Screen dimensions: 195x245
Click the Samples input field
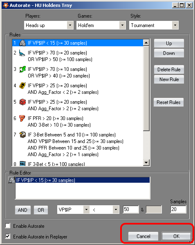click(178, 209)
